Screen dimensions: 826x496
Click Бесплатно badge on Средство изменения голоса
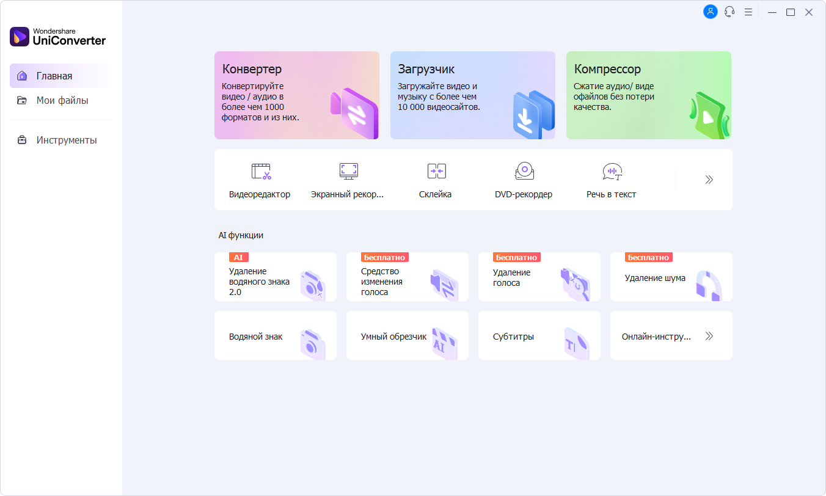[x=385, y=257]
